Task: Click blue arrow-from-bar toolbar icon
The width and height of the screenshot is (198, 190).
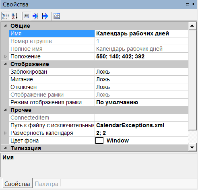Action: click(x=45, y=16)
